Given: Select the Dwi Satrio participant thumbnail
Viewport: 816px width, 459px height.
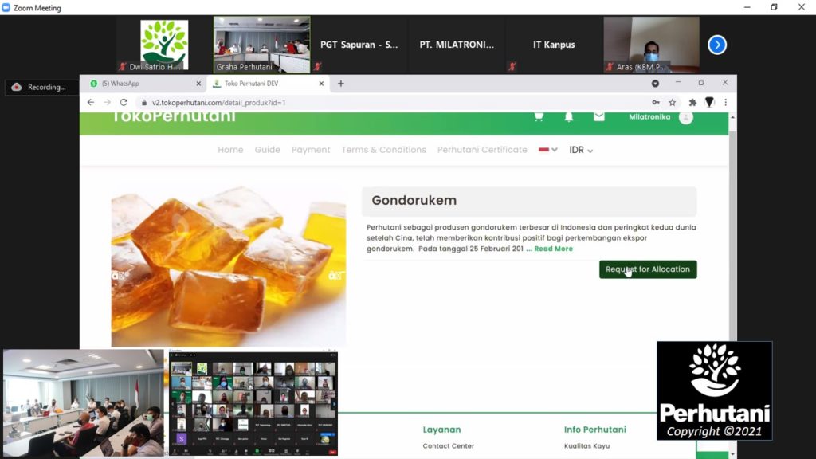Looking at the screenshot, I should pyautogui.click(x=164, y=45).
